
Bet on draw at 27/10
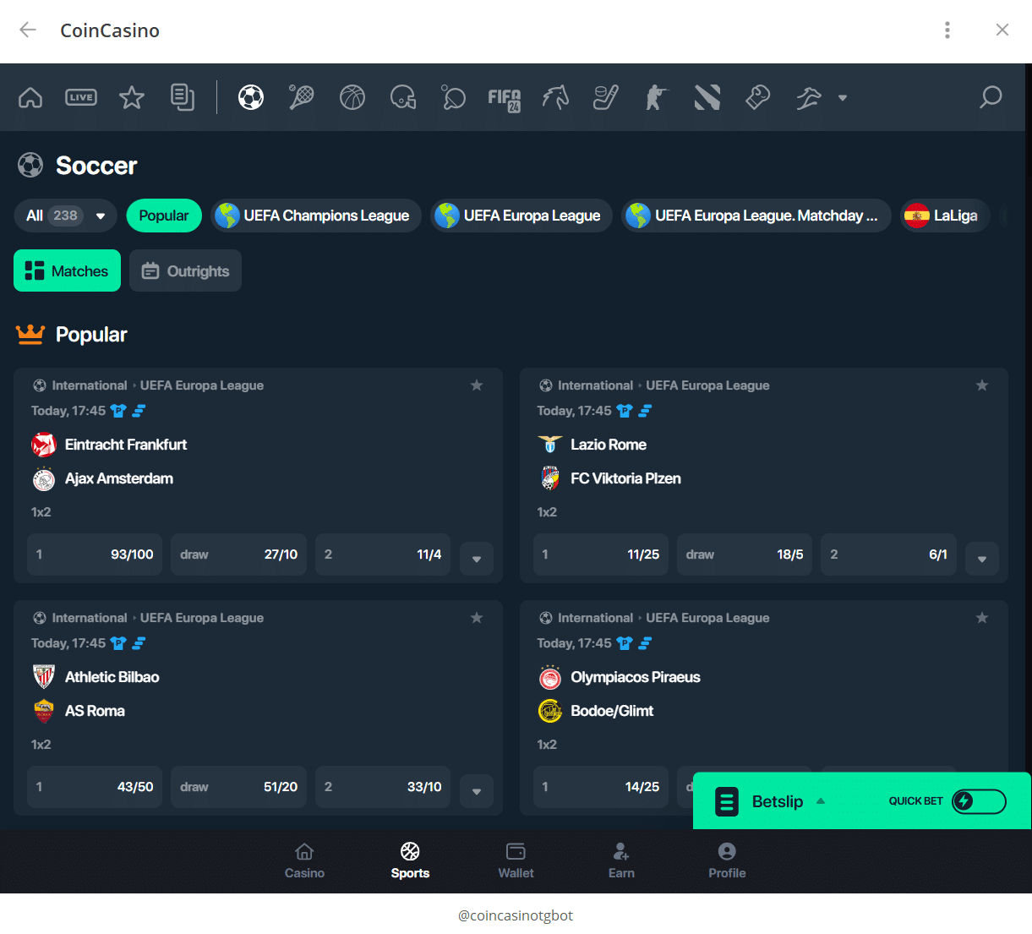238,554
